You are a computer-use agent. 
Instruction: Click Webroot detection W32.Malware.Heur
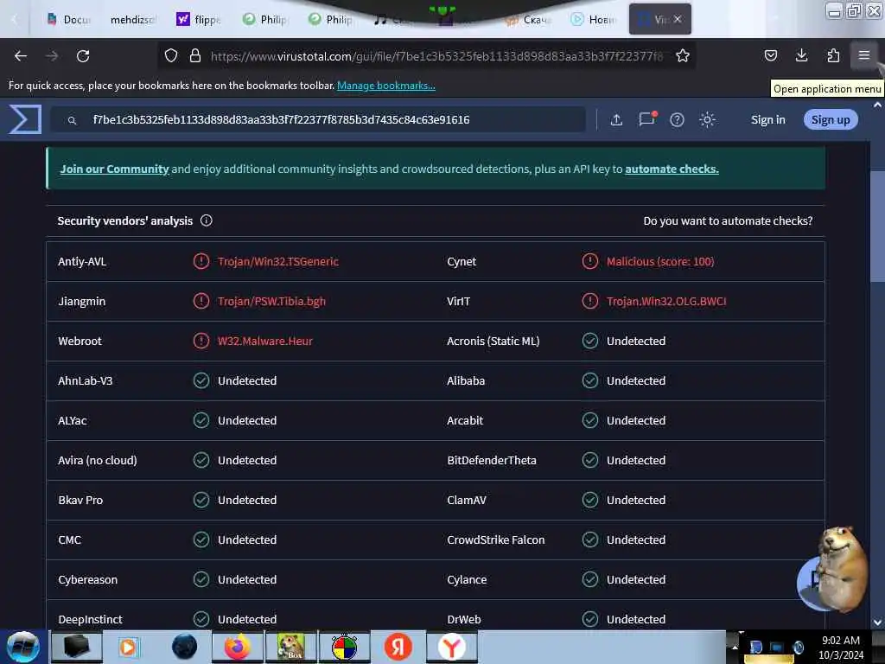264,341
